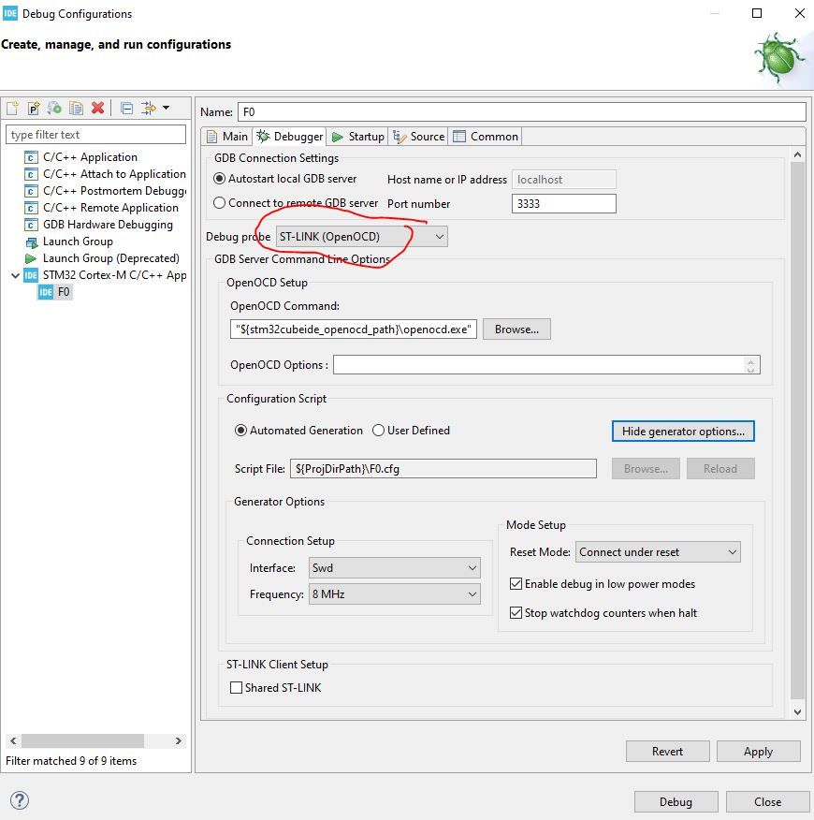
Task: Create a new launch configuration prototype
Action: point(34,109)
